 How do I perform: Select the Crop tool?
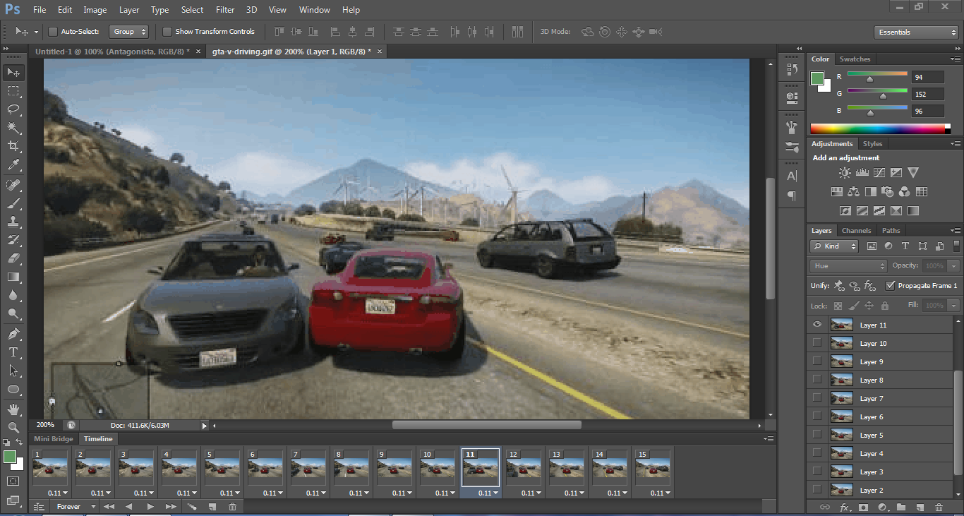coord(13,146)
